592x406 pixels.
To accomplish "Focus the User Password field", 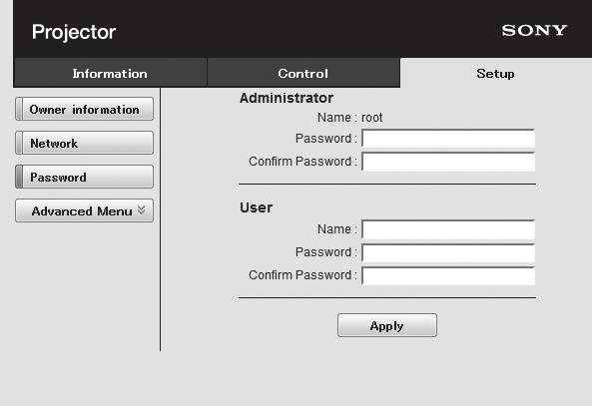I will pyautogui.click(x=448, y=252).
